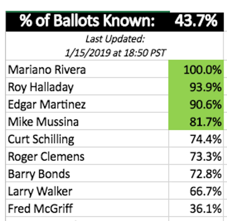227x221 pixels.
Task: Select the 74.4% percentage cell
Action: pos(196,138)
